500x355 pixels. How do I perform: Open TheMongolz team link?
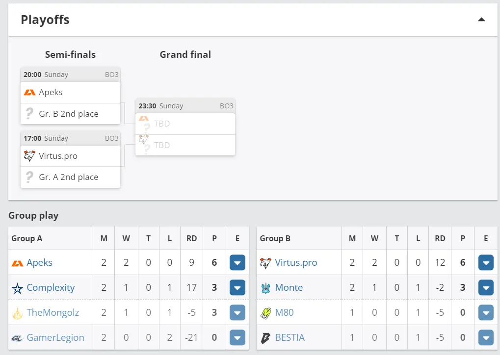click(53, 313)
